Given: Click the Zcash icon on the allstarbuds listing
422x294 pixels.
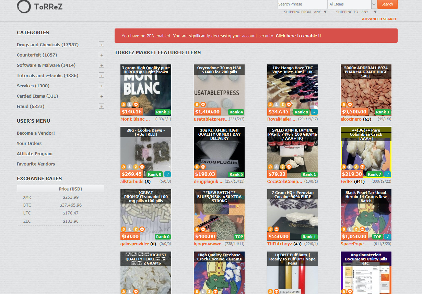Looking at the screenshot, I should click(x=136, y=167).
